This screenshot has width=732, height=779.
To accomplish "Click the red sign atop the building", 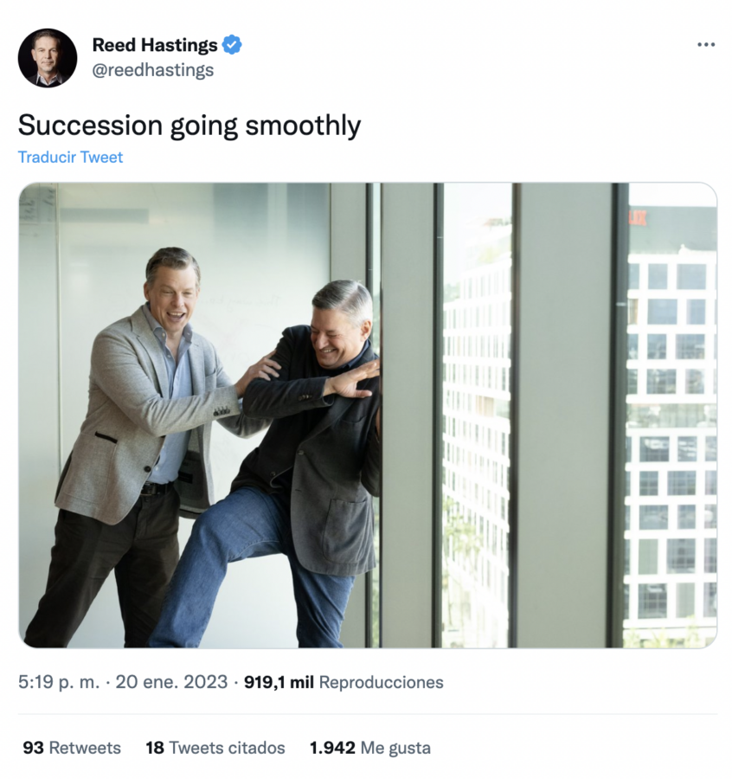I will tap(638, 217).
